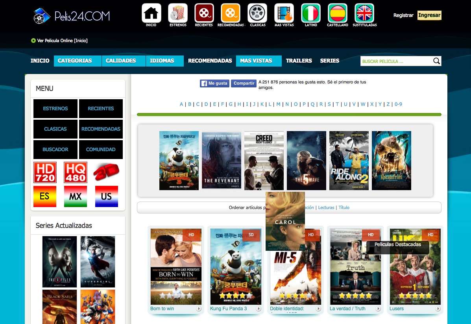Click CLASICAS in the side menu

click(55, 129)
